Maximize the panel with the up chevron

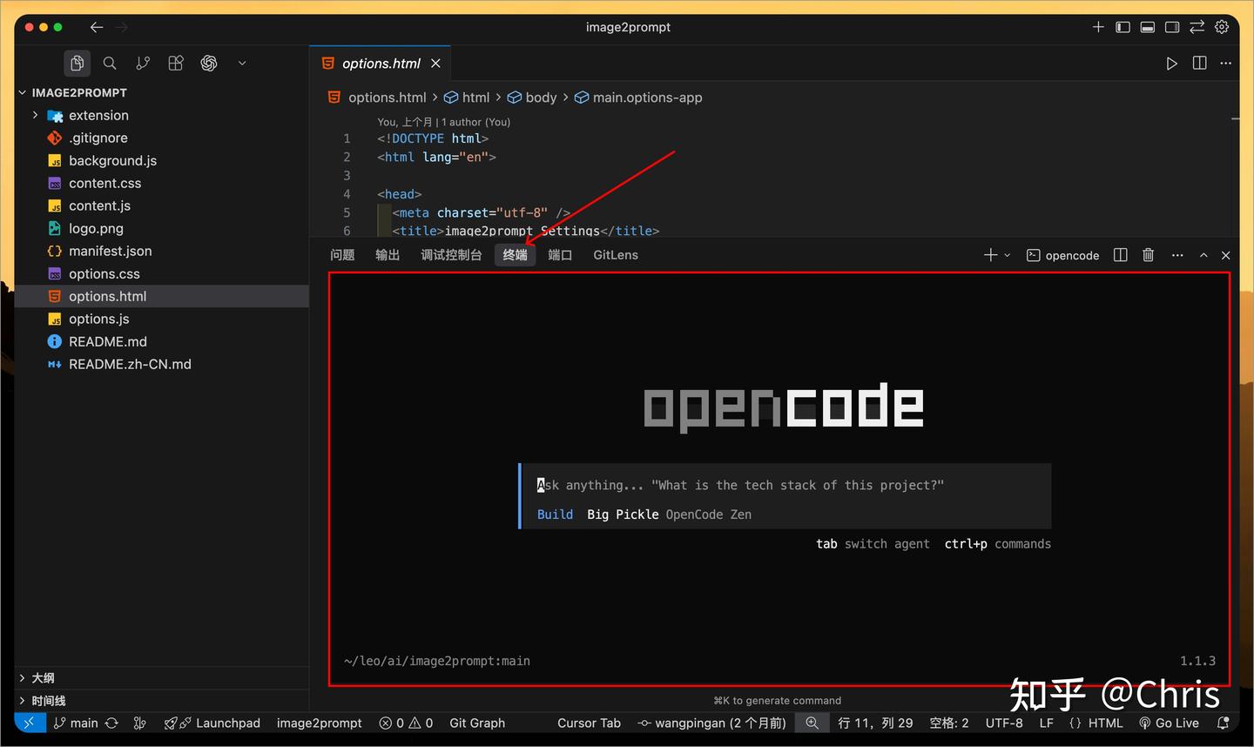click(1203, 255)
